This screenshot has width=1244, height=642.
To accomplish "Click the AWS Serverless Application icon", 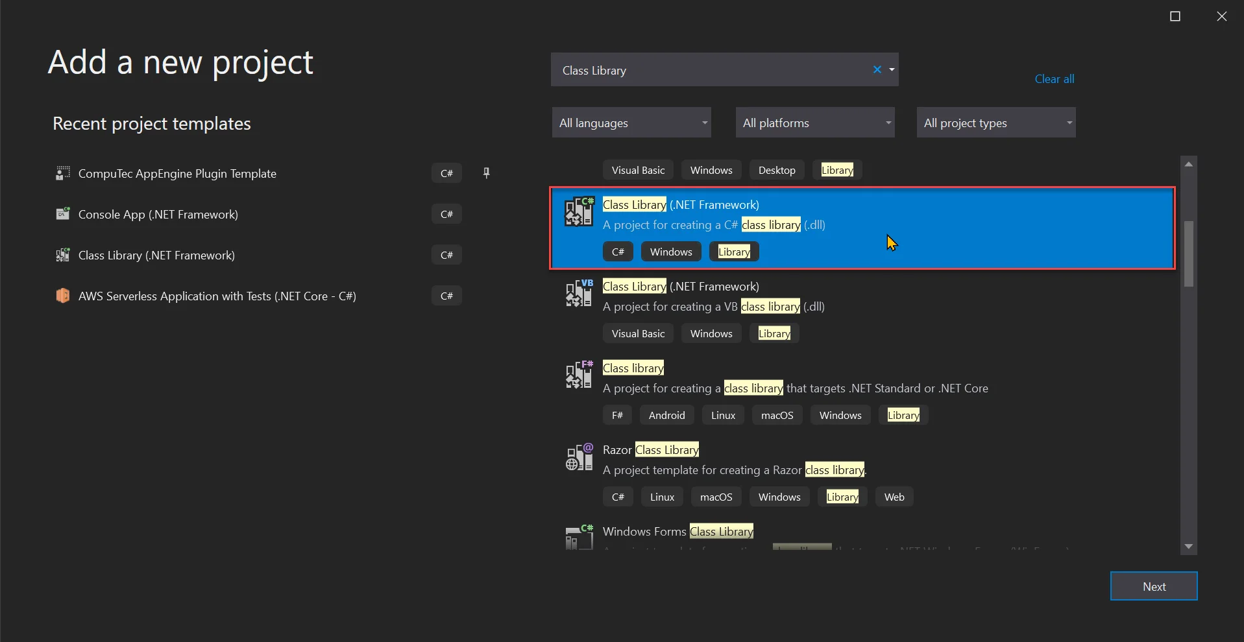I will (x=63, y=296).
